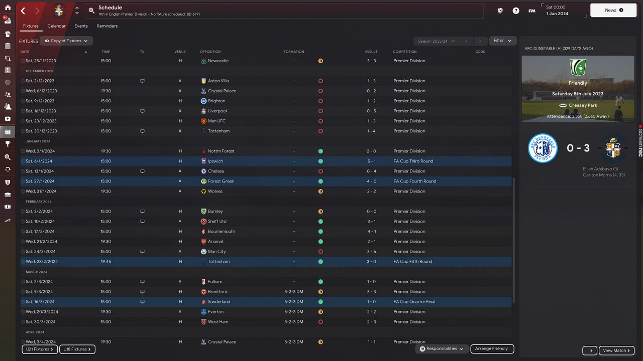
Task: Toggle the circle beside Sat, 6/1/2024 Ipswich fixture
Action: tap(23, 161)
